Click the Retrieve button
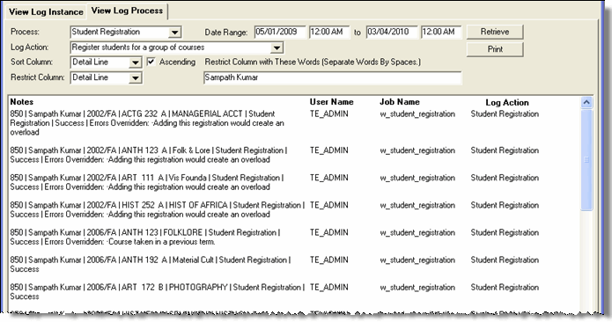The height and width of the screenshot is (322, 612). (495, 32)
